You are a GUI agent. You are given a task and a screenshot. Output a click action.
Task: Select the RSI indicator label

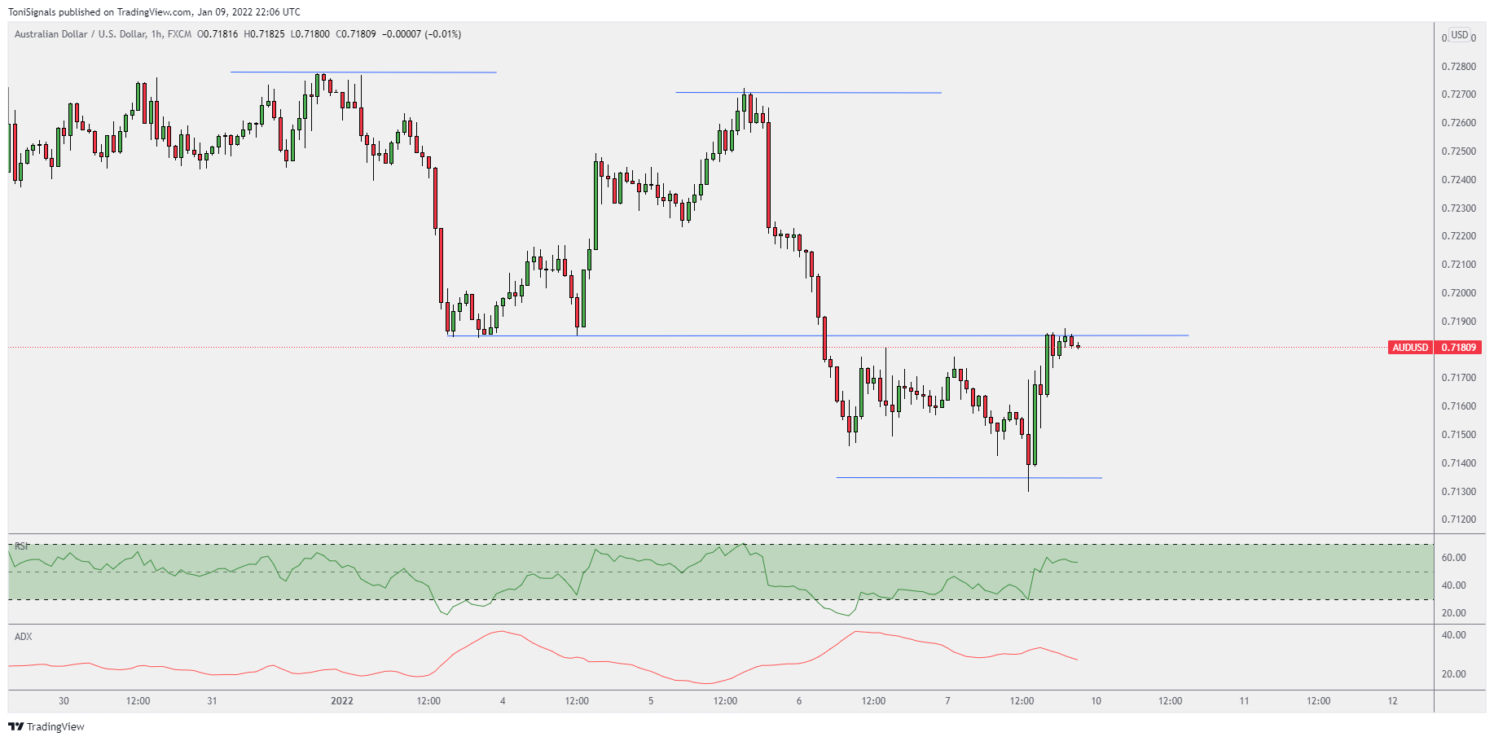pos(22,546)
